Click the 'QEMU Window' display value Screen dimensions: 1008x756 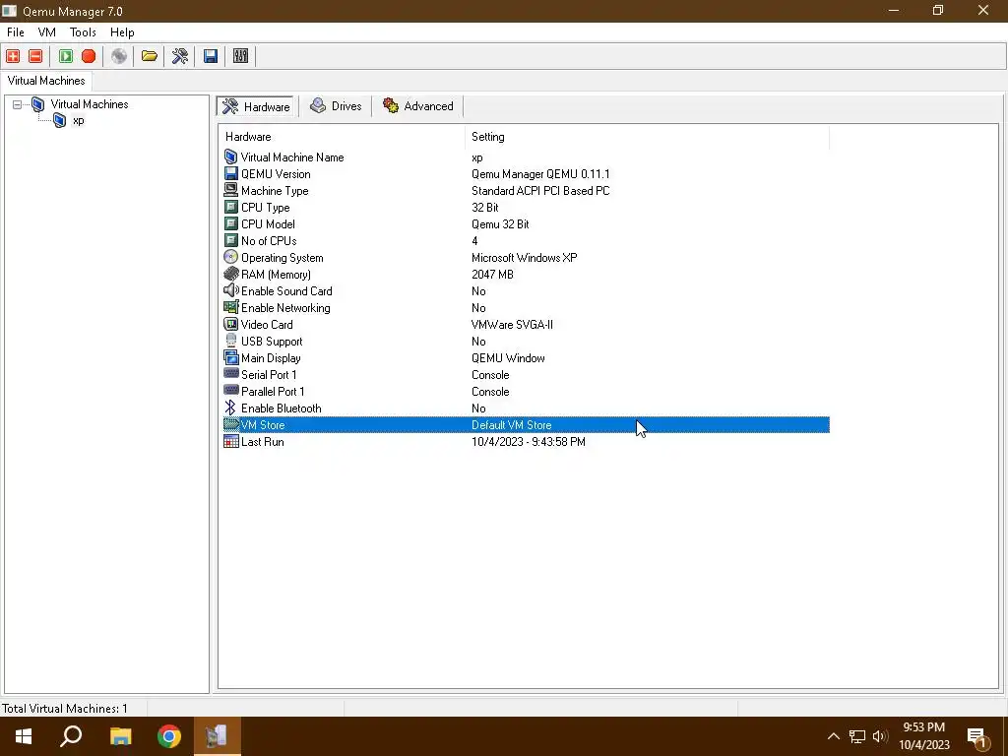pos(508,358)
